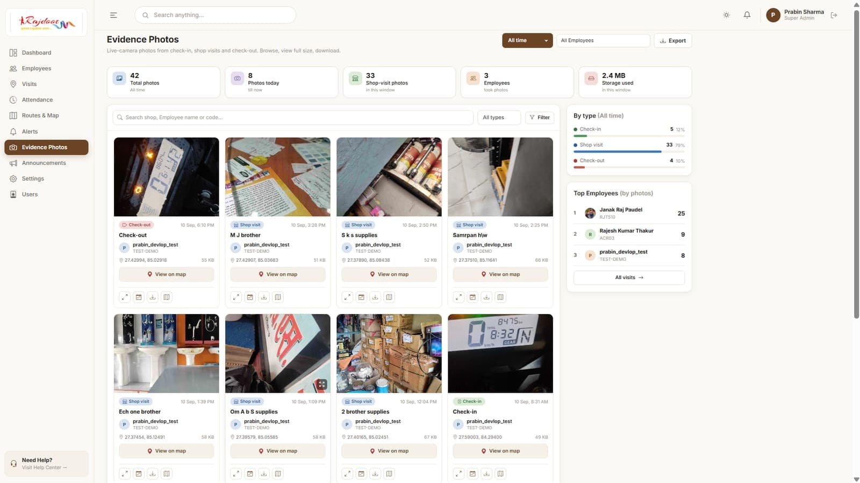The height and width of the screenshot is (483, 860).
Task: Click the map icon in S k s supplies card footer
Action: 389,297
